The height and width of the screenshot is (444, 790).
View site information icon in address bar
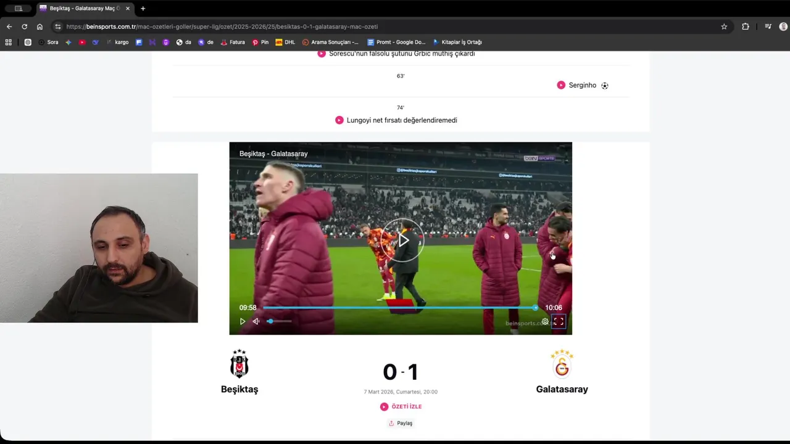(x=58, y=27)
